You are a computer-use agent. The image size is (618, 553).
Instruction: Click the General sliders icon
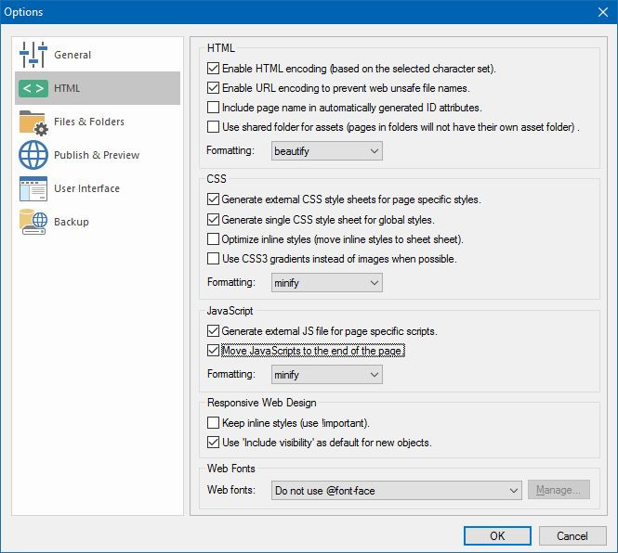(33, 55)
